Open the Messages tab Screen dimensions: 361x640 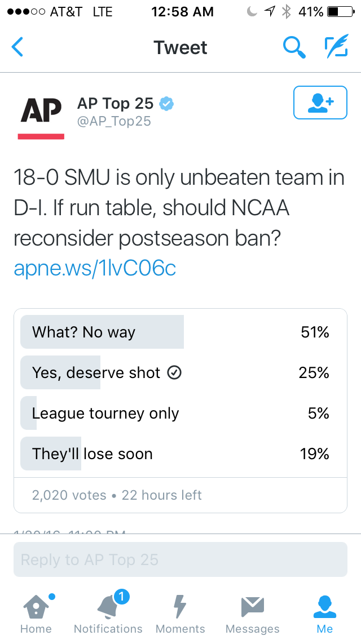[252, 614]
